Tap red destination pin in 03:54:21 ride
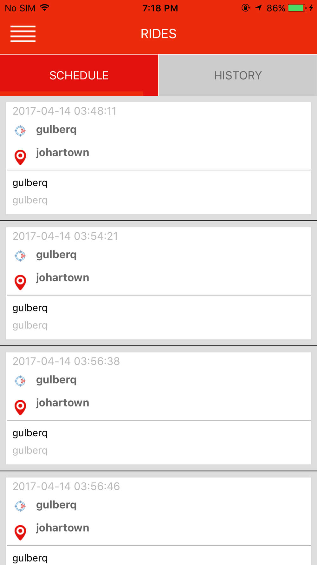 [20, 282]
